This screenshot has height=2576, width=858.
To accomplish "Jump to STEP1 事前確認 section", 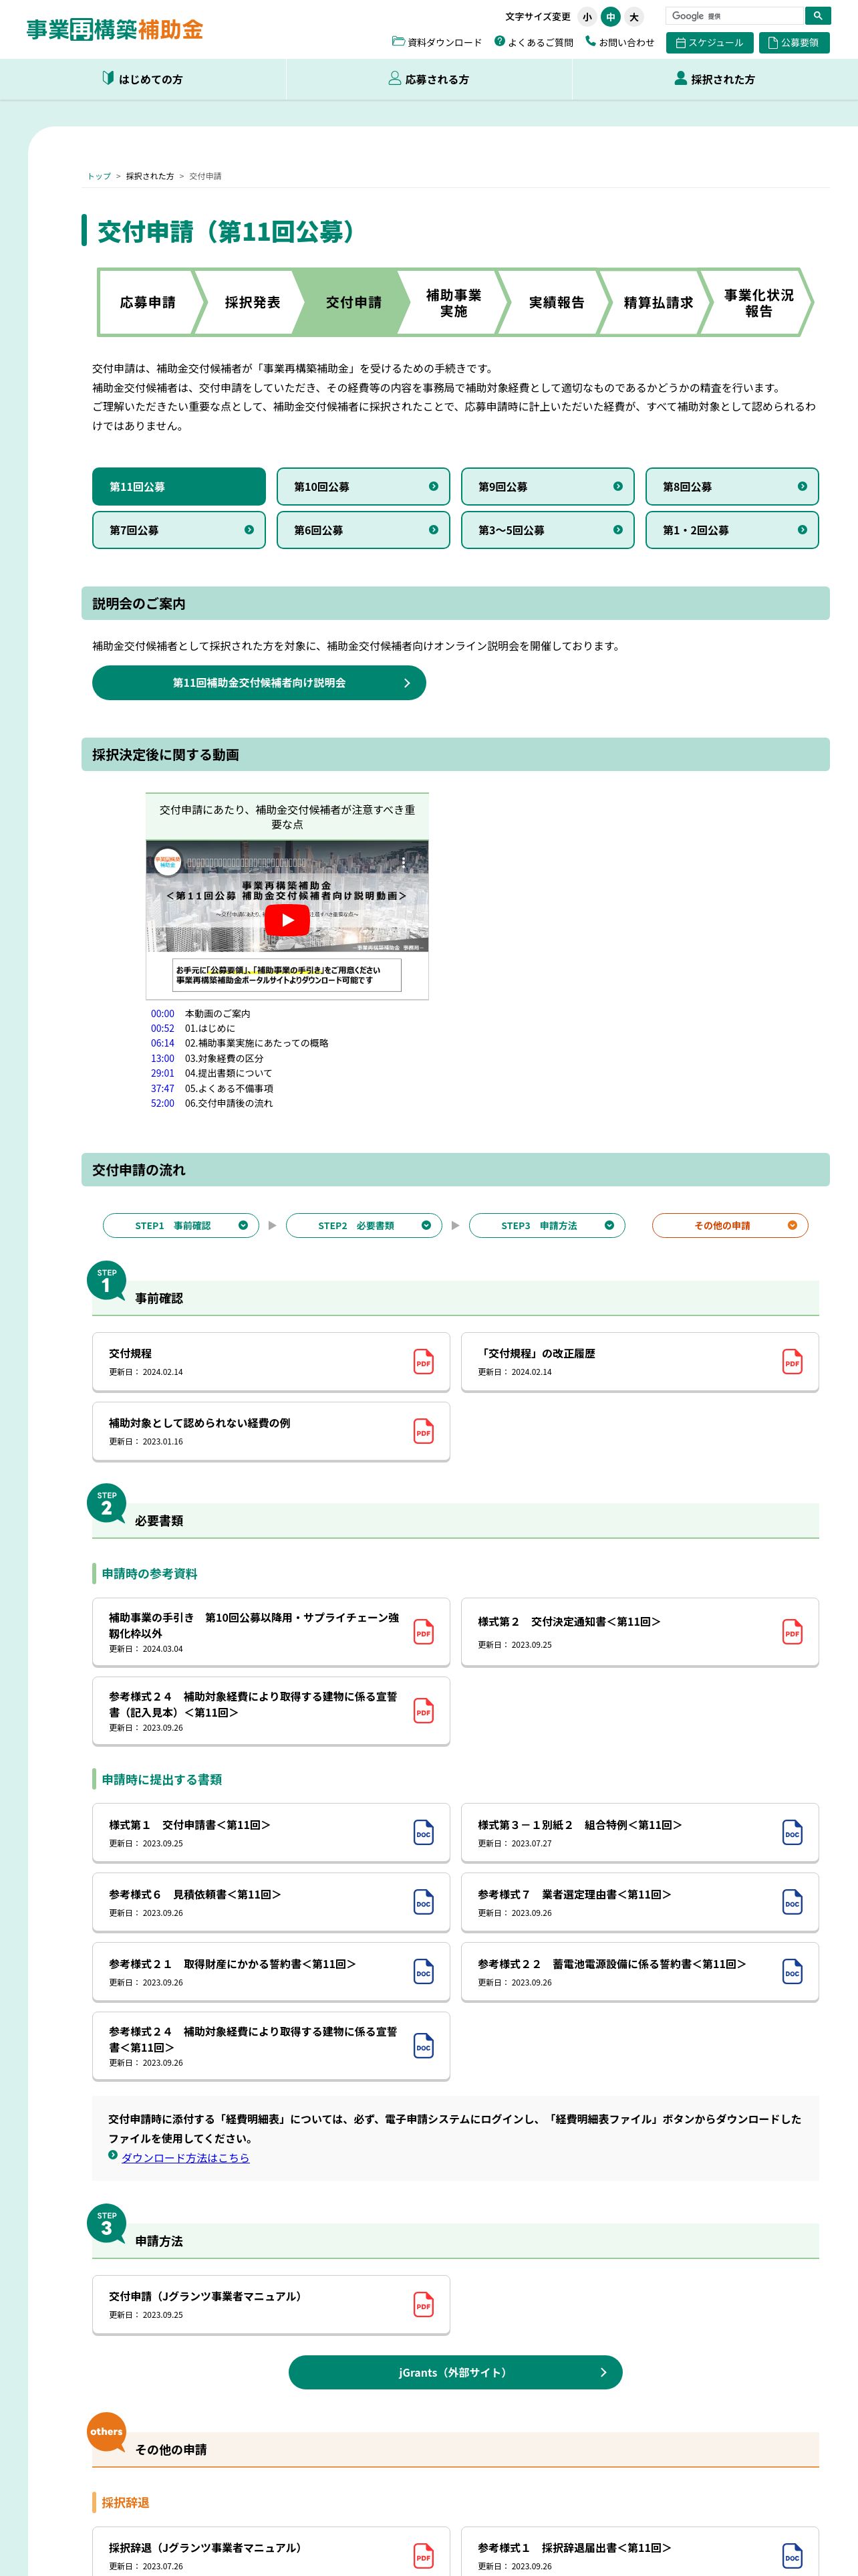I will (181, 1225).
